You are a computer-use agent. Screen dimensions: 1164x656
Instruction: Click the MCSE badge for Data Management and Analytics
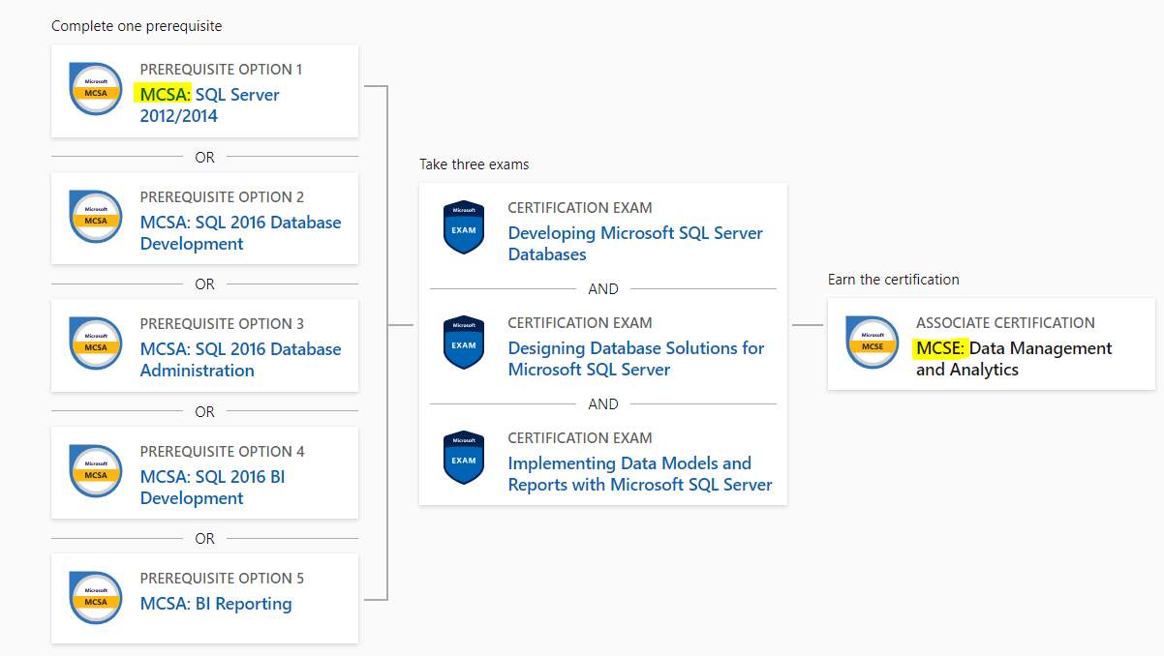[873, 343]
